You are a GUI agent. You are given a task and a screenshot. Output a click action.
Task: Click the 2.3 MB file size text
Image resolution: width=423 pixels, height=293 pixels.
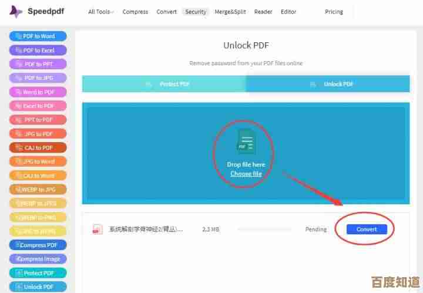[x=211, y=230]
